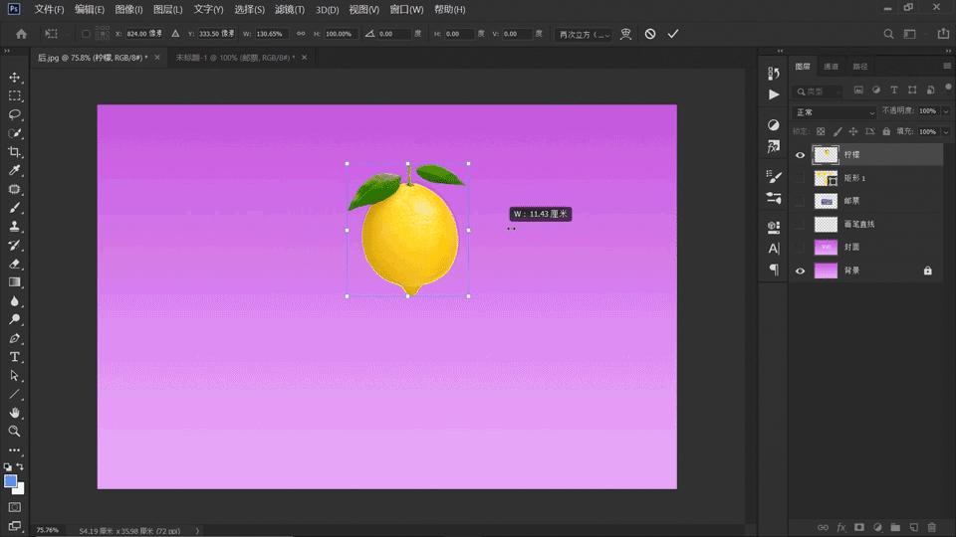The image size is (956, 537).
Task: Pick the Eyedropper tool
Action: click(15, 171)
